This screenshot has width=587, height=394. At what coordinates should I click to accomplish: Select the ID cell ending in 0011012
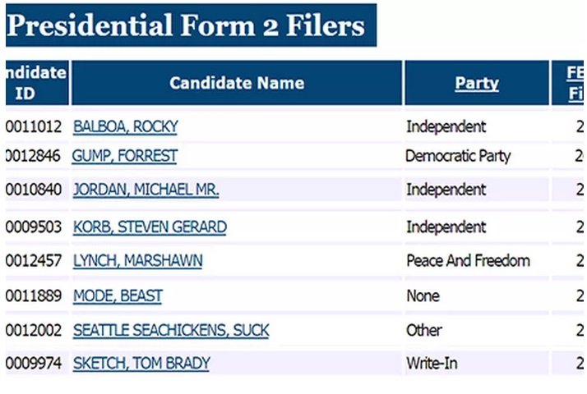pyautogui.click(x=34, y=126)
